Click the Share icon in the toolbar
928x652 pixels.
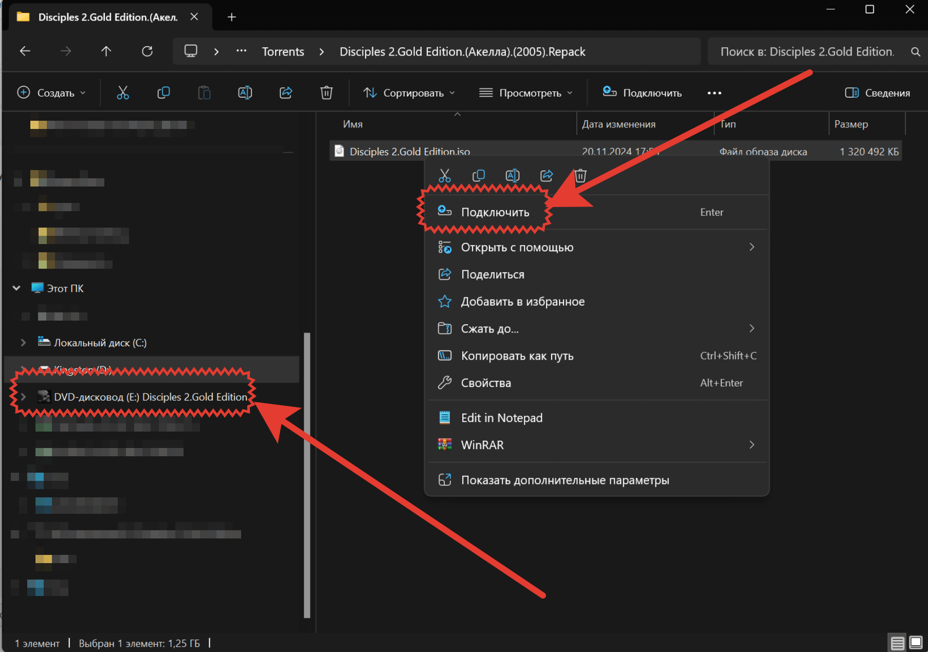tap(286, 93)
